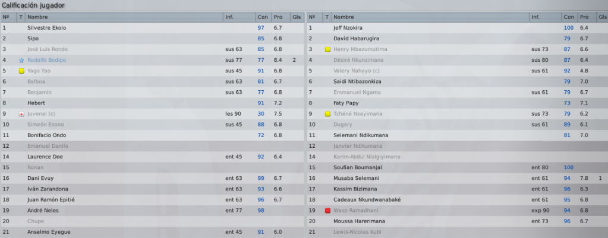Viewport: 608px width, 238px height.
Task: Click the star icon beside Rodolfo Bodipo
Action: [21, 61]
